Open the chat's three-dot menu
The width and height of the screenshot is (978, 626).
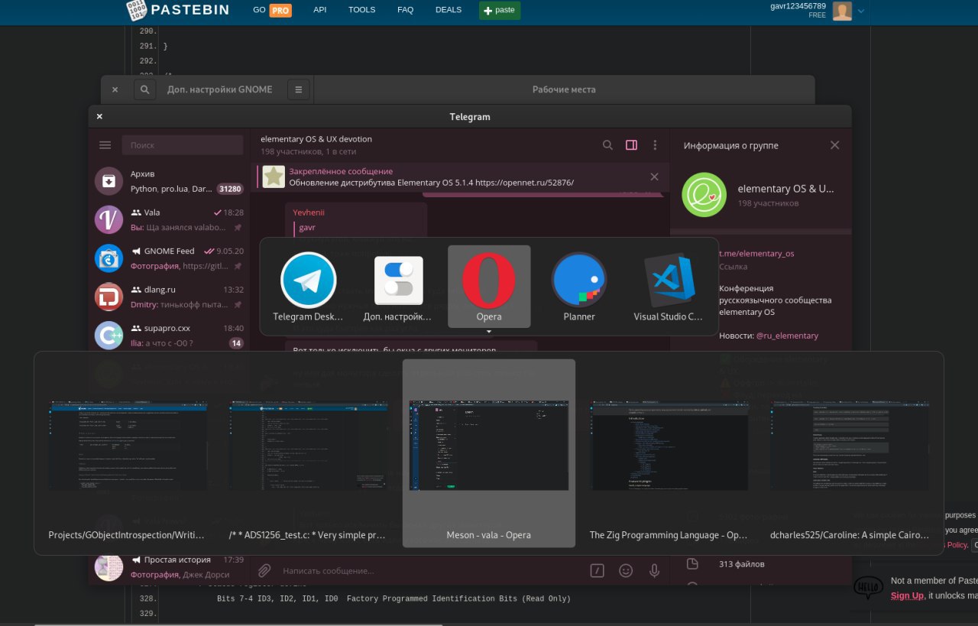tap(655, 145)
